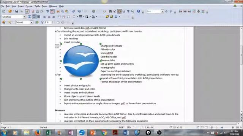Image resolution: width=243 pixels, height=136 pixels.
Task: Click the Spelling and Grammar check icon
Action: coord(48,11)
